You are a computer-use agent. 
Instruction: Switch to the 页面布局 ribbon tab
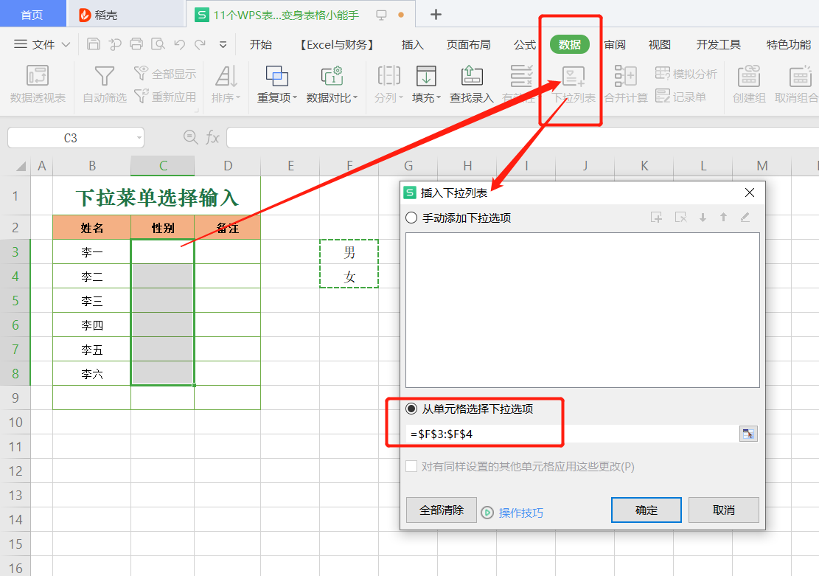coord(469,45)
